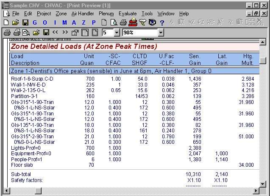Open the Plenum menu
270x196 pixels.
[x=106, y=14]
